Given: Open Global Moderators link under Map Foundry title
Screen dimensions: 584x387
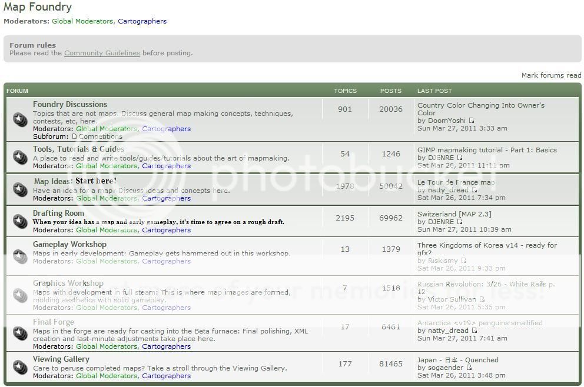Looking at the screenshot, I should click(82, 21).
